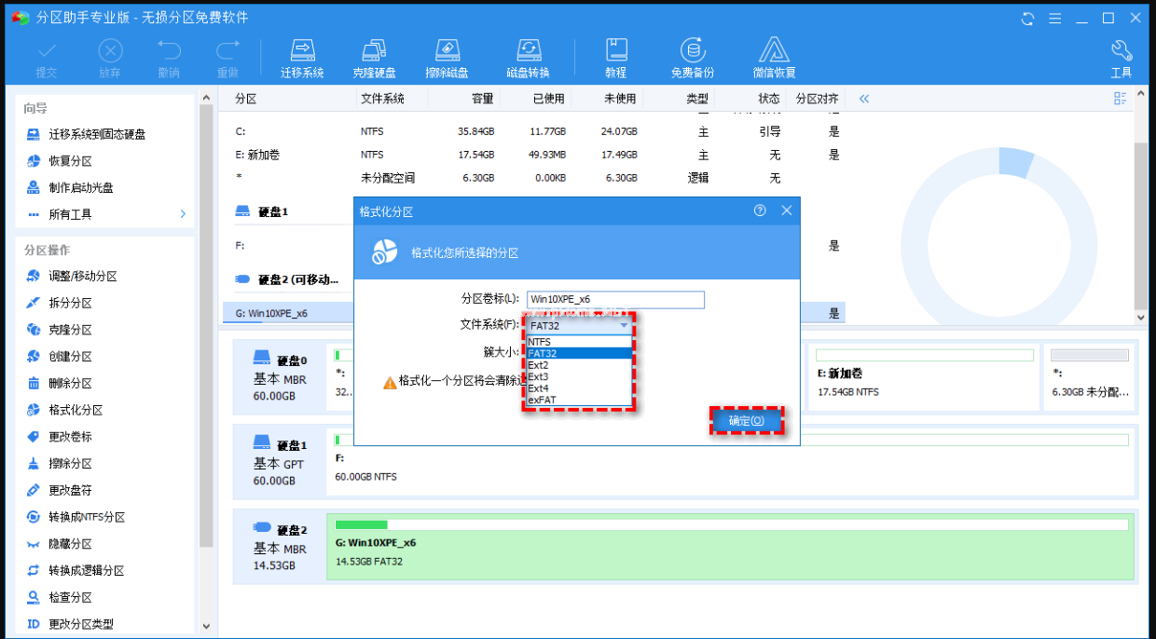Collapse columns with the double-chevron arrow
This screenshot has height=639, width=1156.
tap(864, 99)
